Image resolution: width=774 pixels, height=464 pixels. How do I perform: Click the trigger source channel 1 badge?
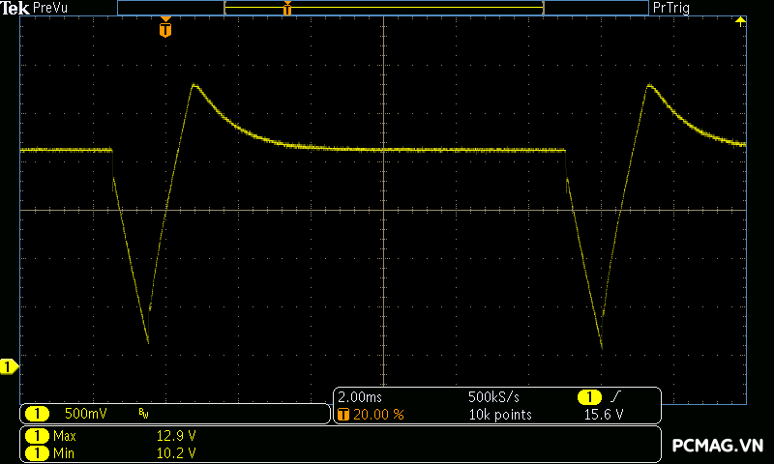tap(589, 397)
